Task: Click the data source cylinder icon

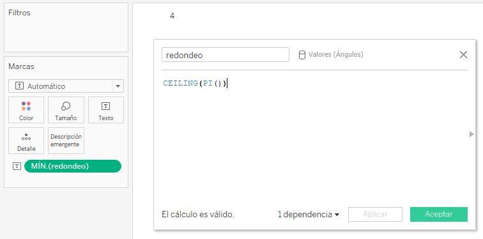Action: pyautogui.click(x=302, y=55)
